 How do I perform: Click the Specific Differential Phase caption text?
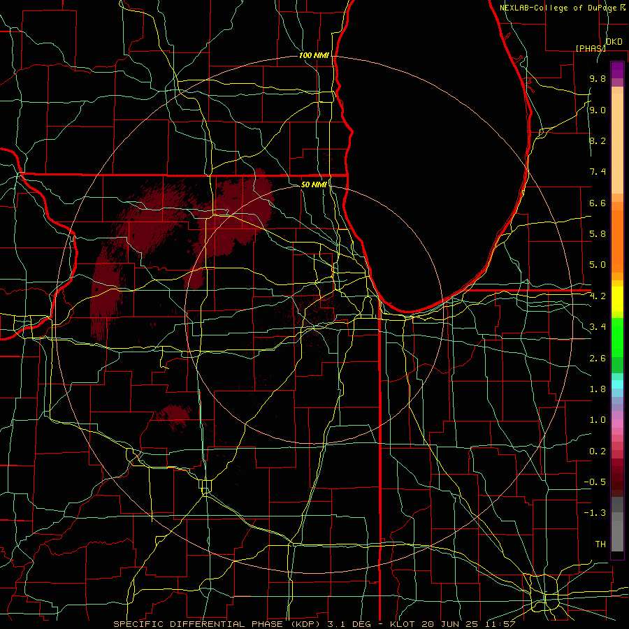coord(314,624)
